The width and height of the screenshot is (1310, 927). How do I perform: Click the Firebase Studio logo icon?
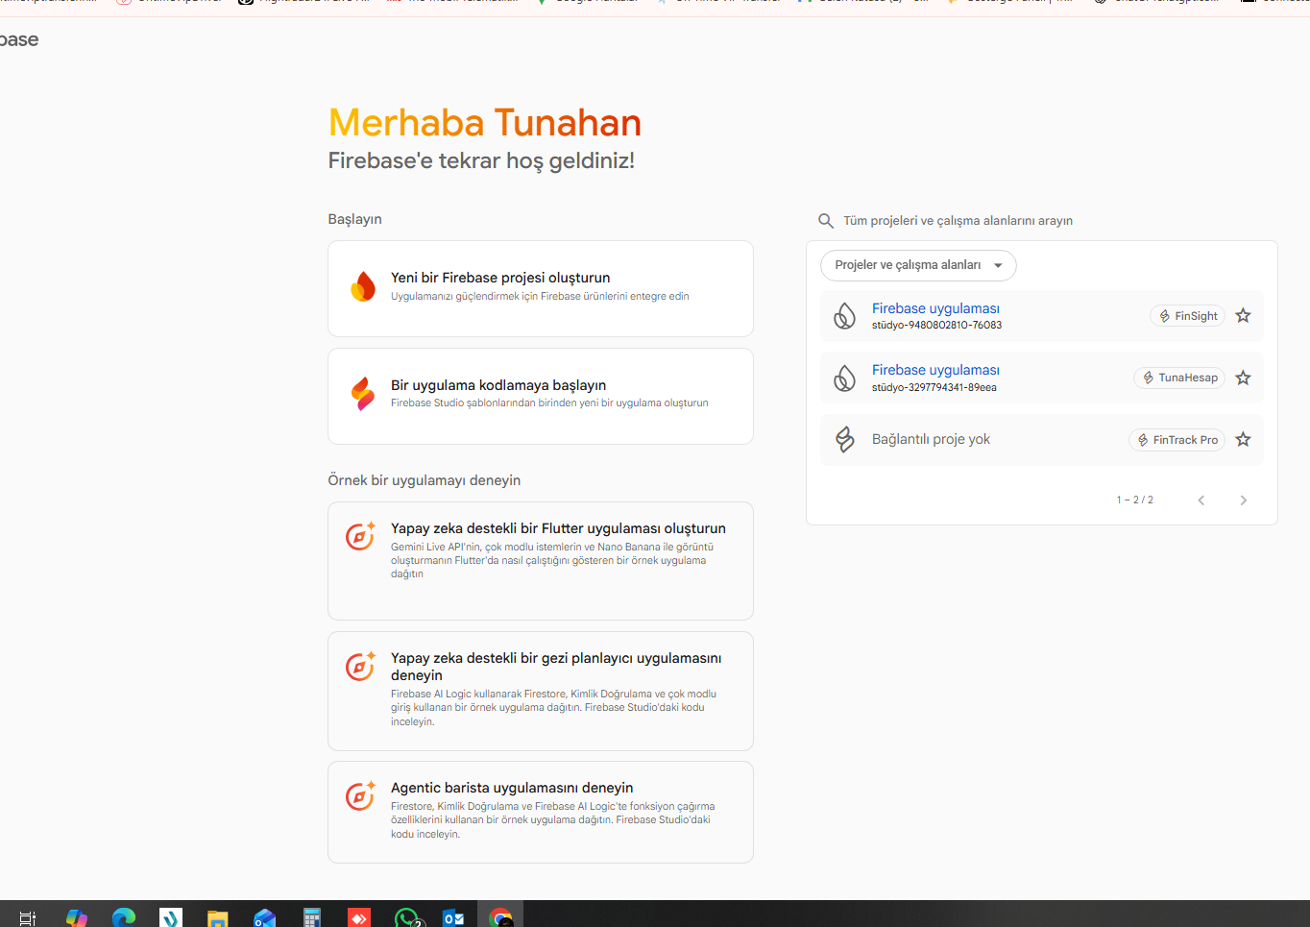pos(363,394)
